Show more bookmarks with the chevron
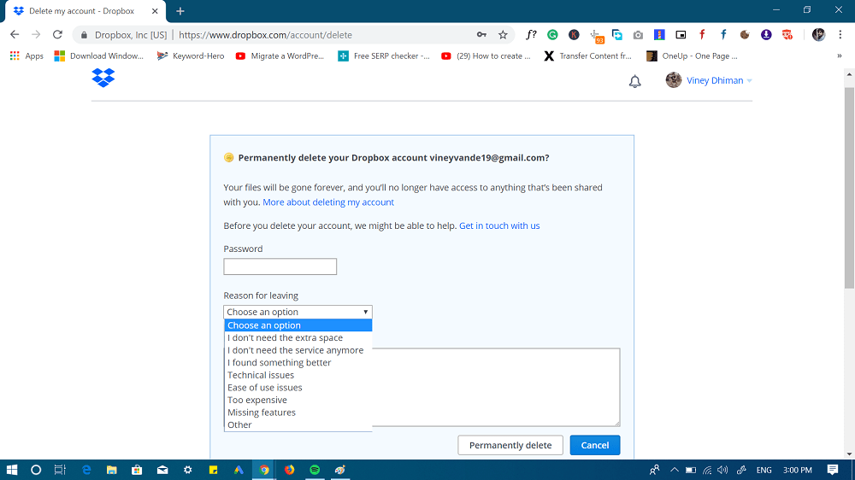The height and width of the screenshot is (480, 855). click(x=840, y=56)
